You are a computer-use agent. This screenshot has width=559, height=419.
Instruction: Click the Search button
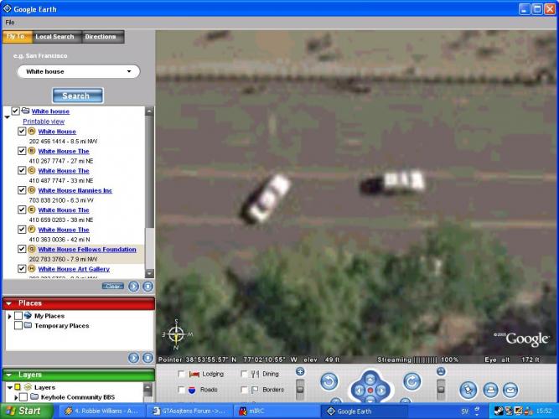[x=78, y=96]
